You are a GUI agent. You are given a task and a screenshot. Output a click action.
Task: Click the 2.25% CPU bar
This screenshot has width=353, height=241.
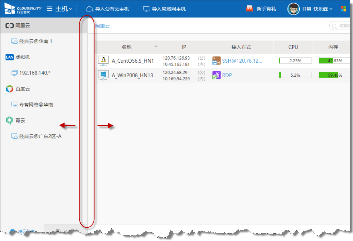295,61
